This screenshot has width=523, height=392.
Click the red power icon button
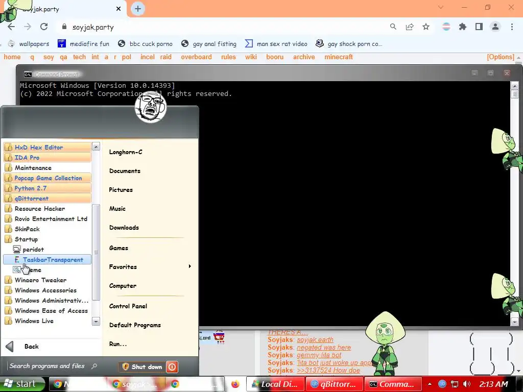[172, 366]
